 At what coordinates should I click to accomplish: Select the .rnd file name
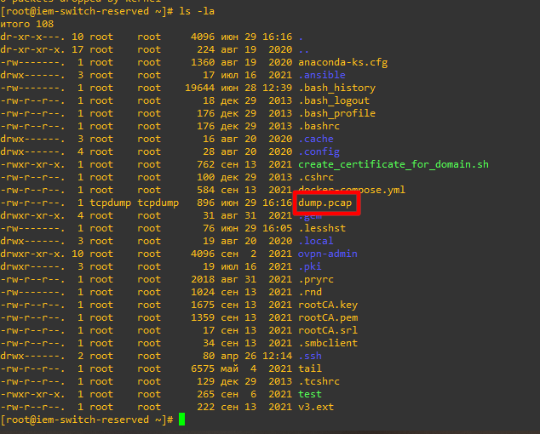(x=310, y=292)
